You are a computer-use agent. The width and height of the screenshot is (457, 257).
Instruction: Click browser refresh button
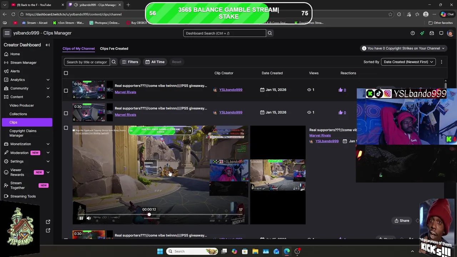click(x=13, y=14)
